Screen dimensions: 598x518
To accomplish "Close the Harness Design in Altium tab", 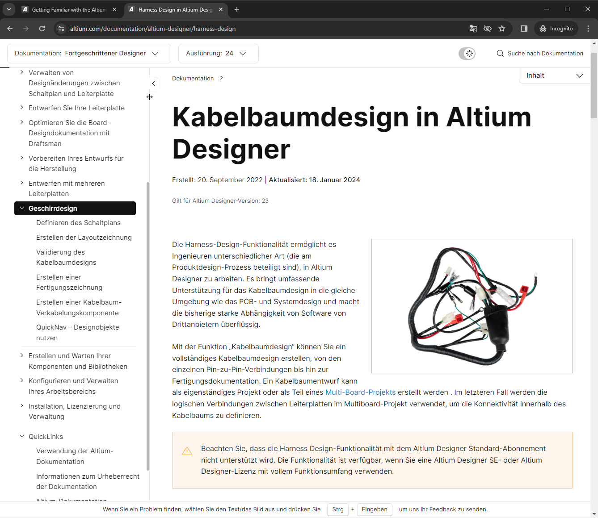I will (221, 9).
